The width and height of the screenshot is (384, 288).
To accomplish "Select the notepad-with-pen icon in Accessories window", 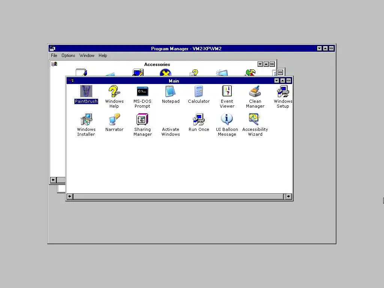I will (x=81, y=72).
